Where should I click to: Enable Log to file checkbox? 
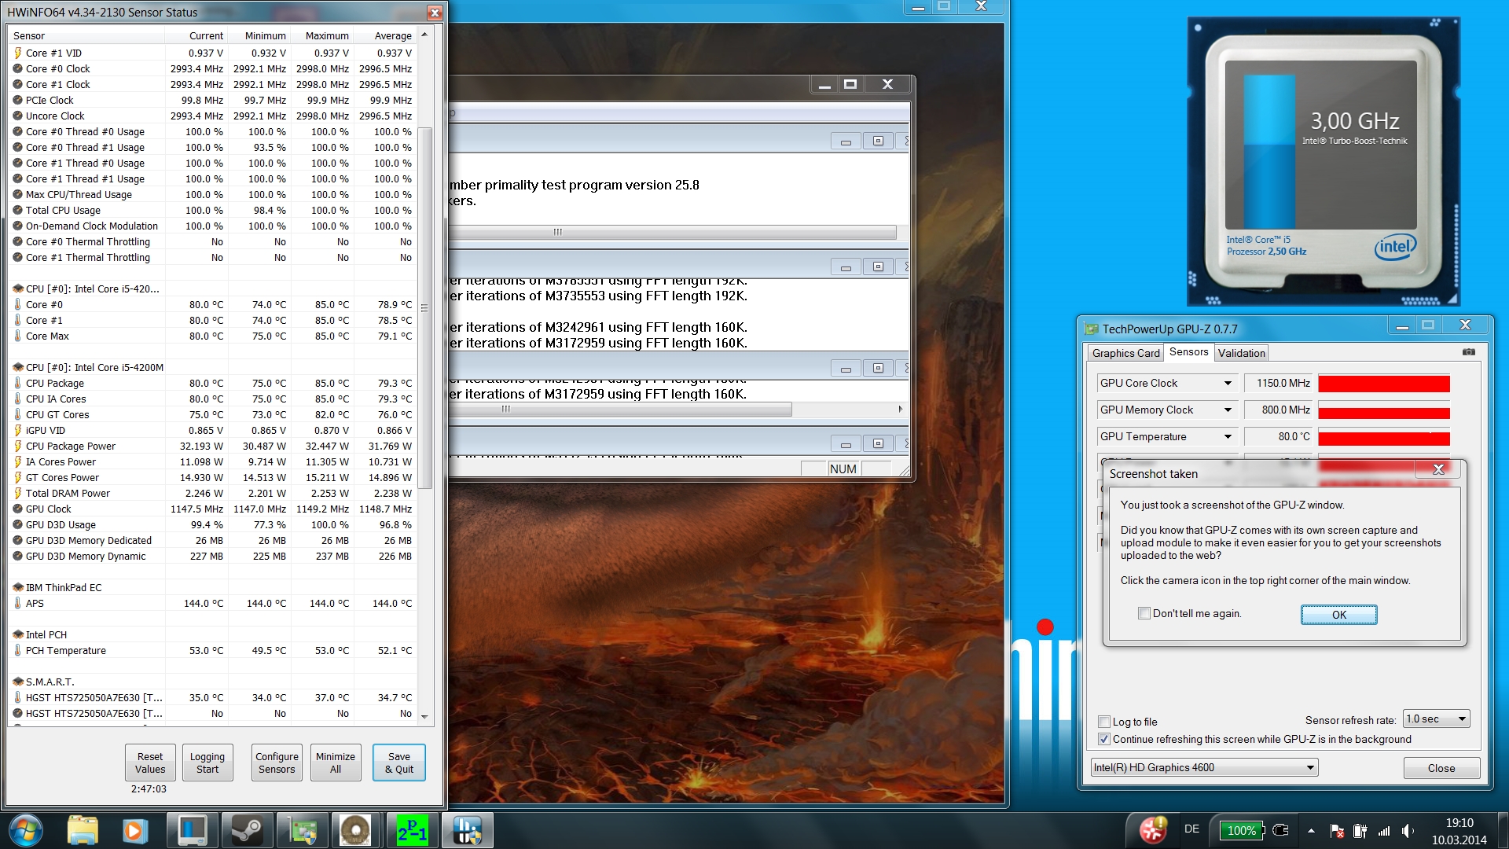[1104, 722]
